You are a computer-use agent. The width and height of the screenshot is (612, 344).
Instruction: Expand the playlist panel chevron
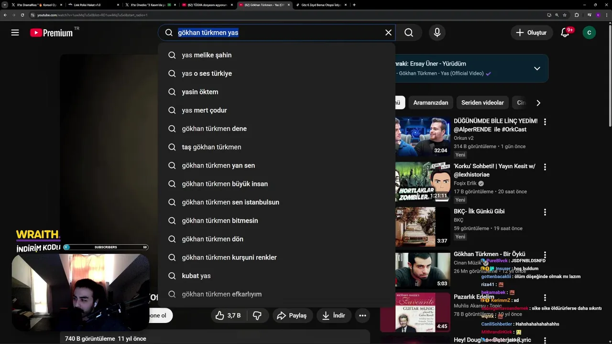point(537,68)
